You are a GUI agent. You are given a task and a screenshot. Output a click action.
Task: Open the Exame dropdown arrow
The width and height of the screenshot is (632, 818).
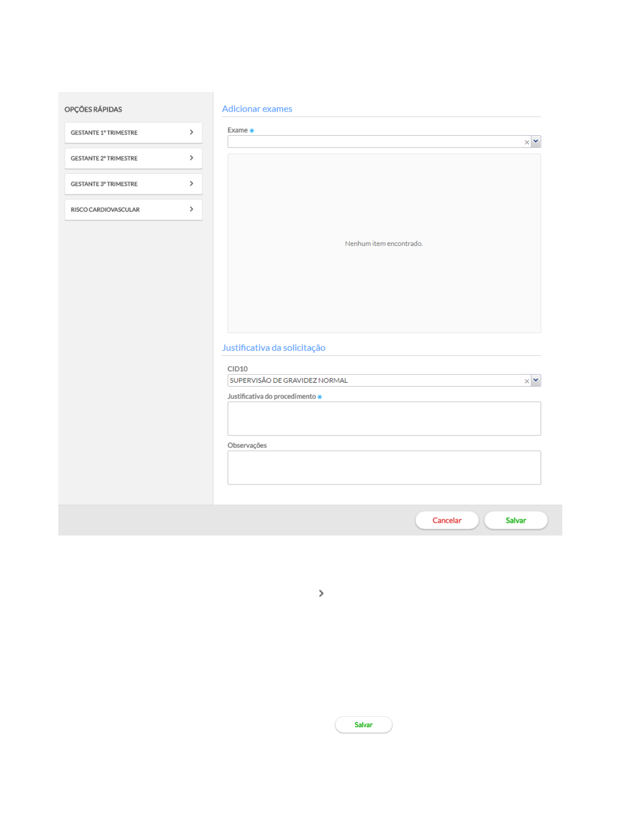tap(536, 141)
